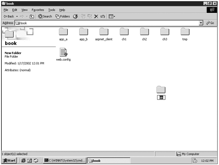The image size is (219, 165).
Task: Click the Go button
Action: [210, 23]
